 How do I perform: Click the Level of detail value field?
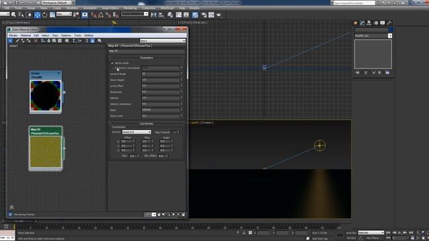point(161,74)
